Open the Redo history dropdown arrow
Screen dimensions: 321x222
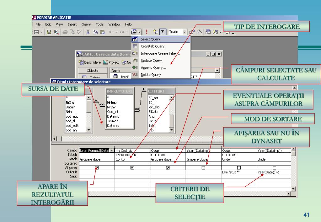[x=127, y=32]
